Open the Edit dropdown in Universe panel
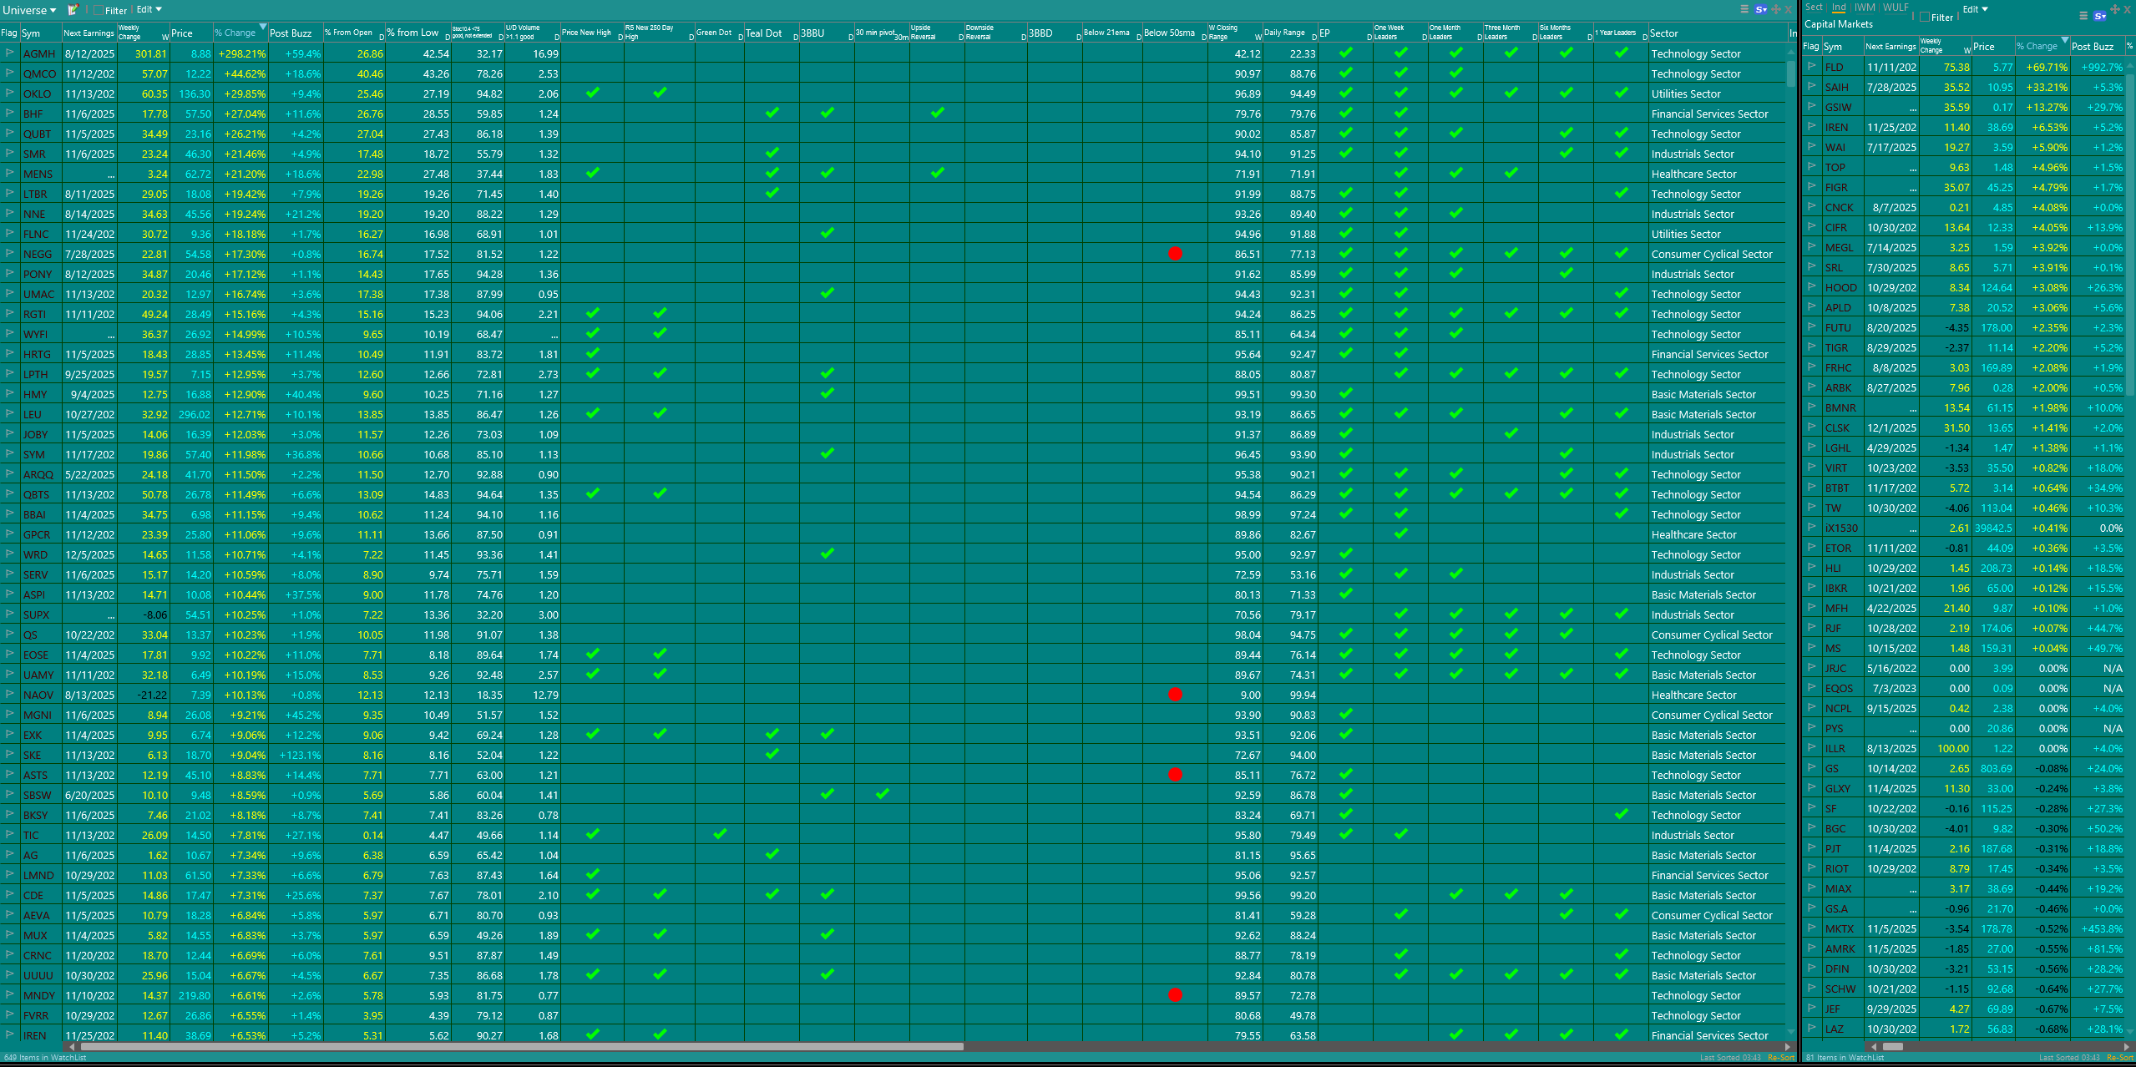Screen dimensions: 2136x1067 [x=149, y=10]
